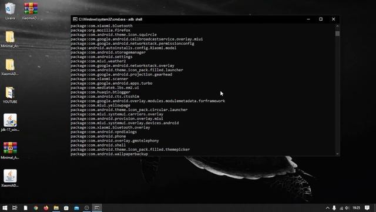Minimize the cmd.exe window
This screenshot has width=376, height=212.
click(x=308, y=19)
